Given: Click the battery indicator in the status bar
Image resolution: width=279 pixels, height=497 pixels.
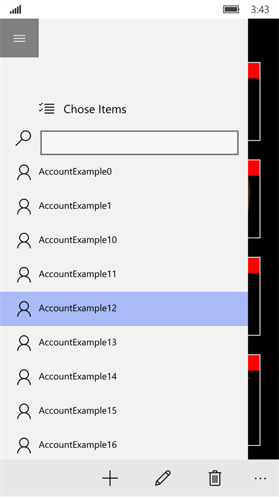Looking at the screenshot, I should (231, 9).
